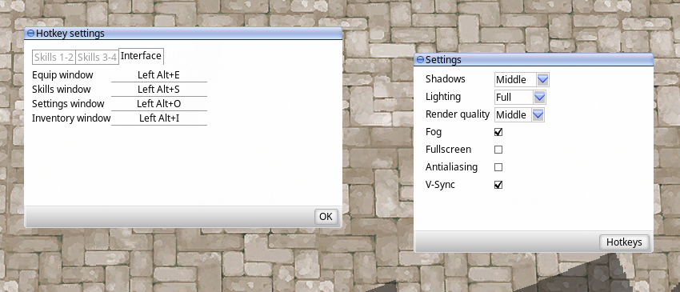Edit the Equip window hotkey field
The image size is (680, 292).
point(158,75)
